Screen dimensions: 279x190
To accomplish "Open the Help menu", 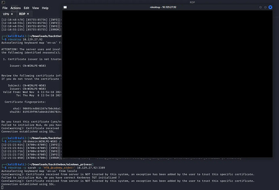I will click(45, 8).
